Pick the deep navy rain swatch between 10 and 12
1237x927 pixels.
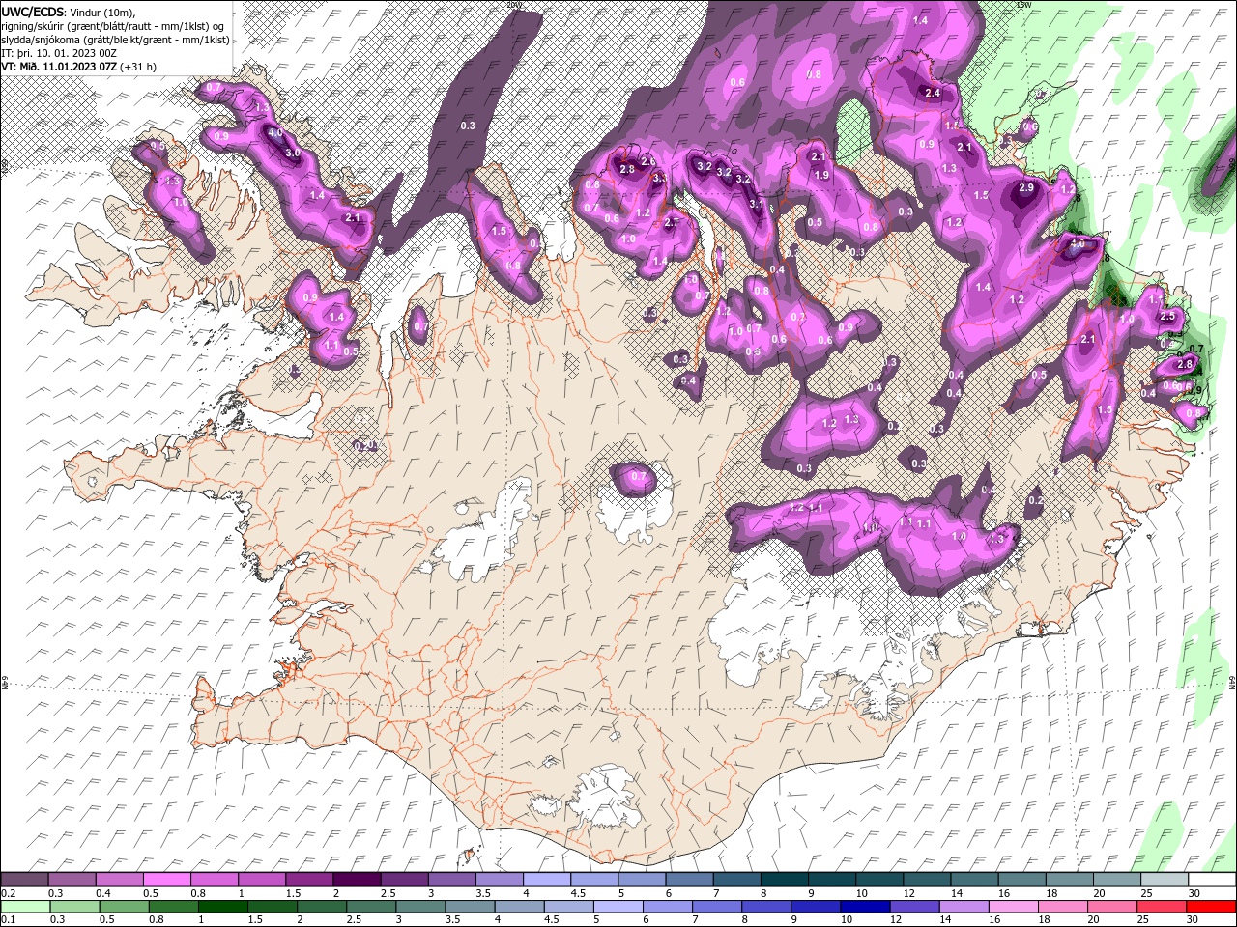click(x=865, y=907)
